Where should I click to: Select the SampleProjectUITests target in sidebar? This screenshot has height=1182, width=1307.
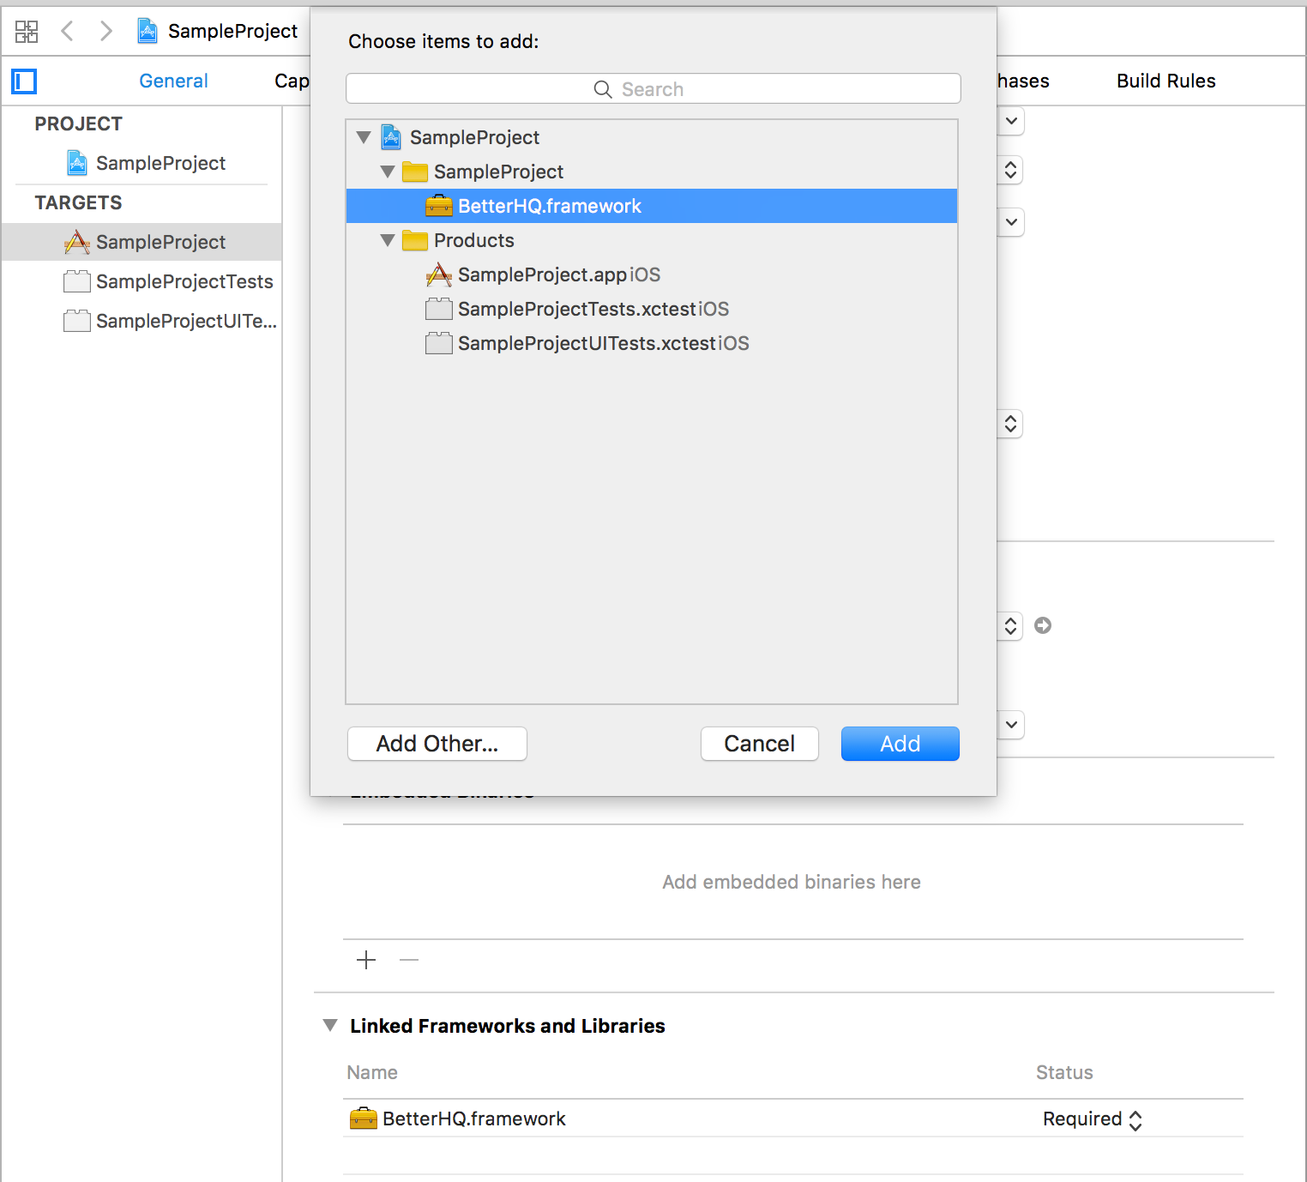click(x=142, y=321)
